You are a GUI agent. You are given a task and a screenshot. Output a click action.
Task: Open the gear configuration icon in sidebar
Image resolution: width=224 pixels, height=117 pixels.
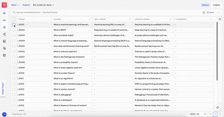[x=4, y=48]
